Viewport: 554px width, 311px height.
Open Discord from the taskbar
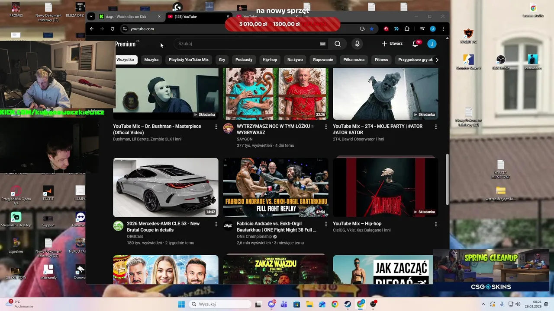[271, 304]
